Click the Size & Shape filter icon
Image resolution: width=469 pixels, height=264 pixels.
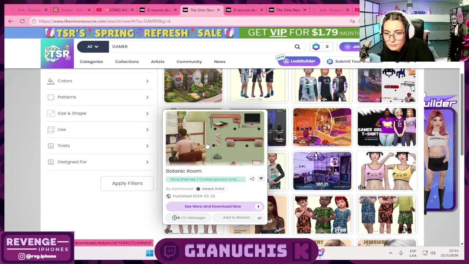coord(51,113)
